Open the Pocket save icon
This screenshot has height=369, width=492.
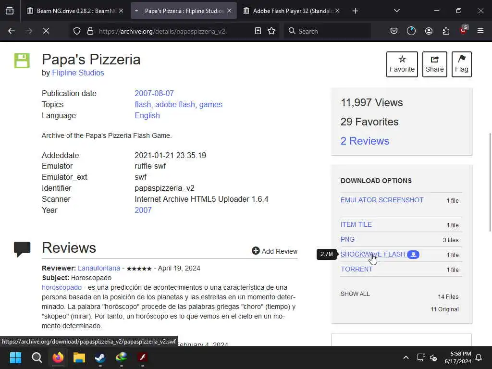394,31
